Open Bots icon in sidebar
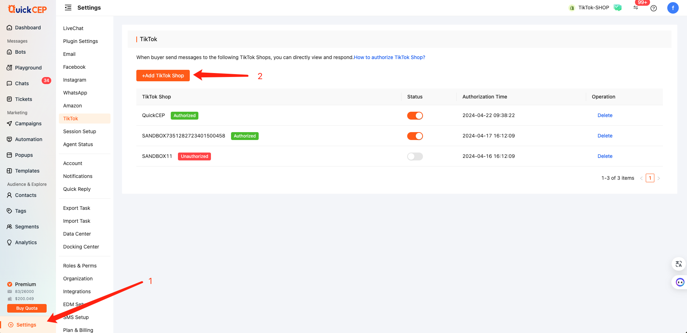This screenshot has height=333, width=687. pos(9,52)
